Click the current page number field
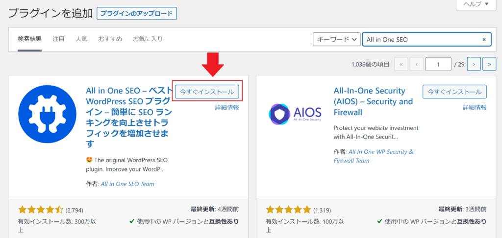The image size is (502, 238). pos(438,64)
